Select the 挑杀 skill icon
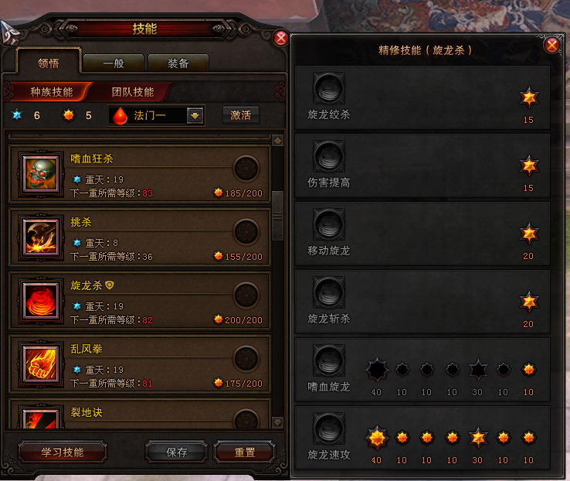 [x=40, y=237]
